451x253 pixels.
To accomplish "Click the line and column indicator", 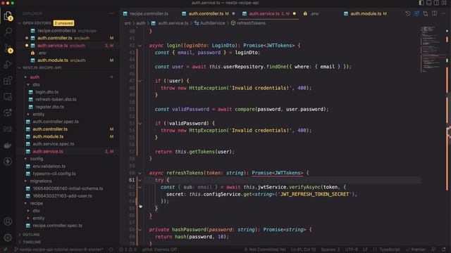I will pos(303,249).
